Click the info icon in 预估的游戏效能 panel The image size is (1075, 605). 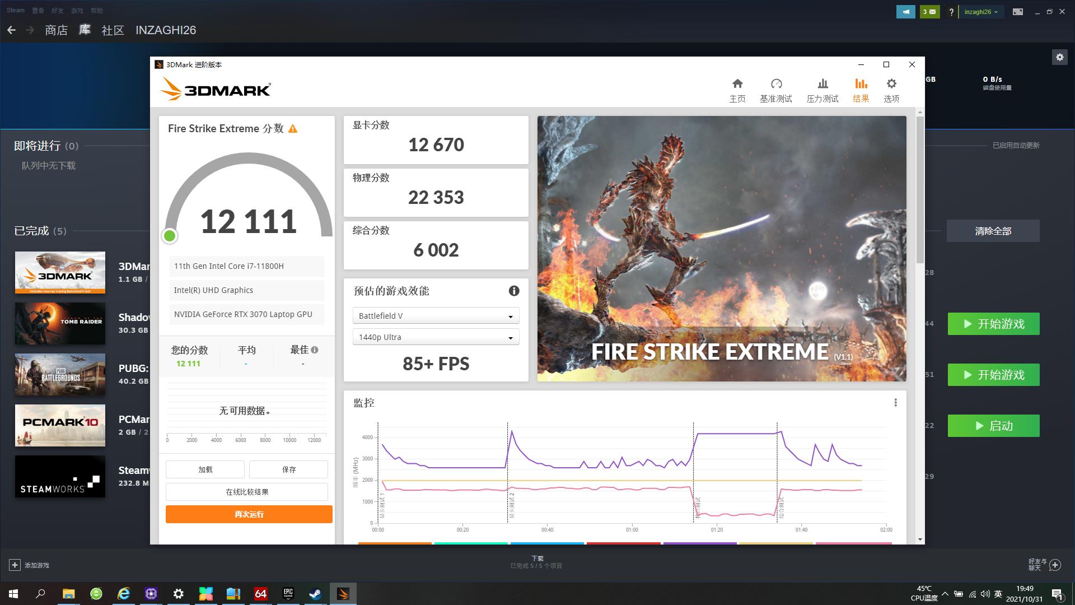point(513,291)
